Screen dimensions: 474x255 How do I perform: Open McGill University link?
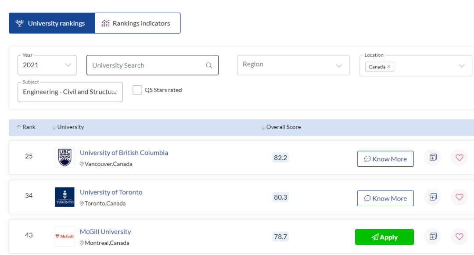[x=105, y=232]
